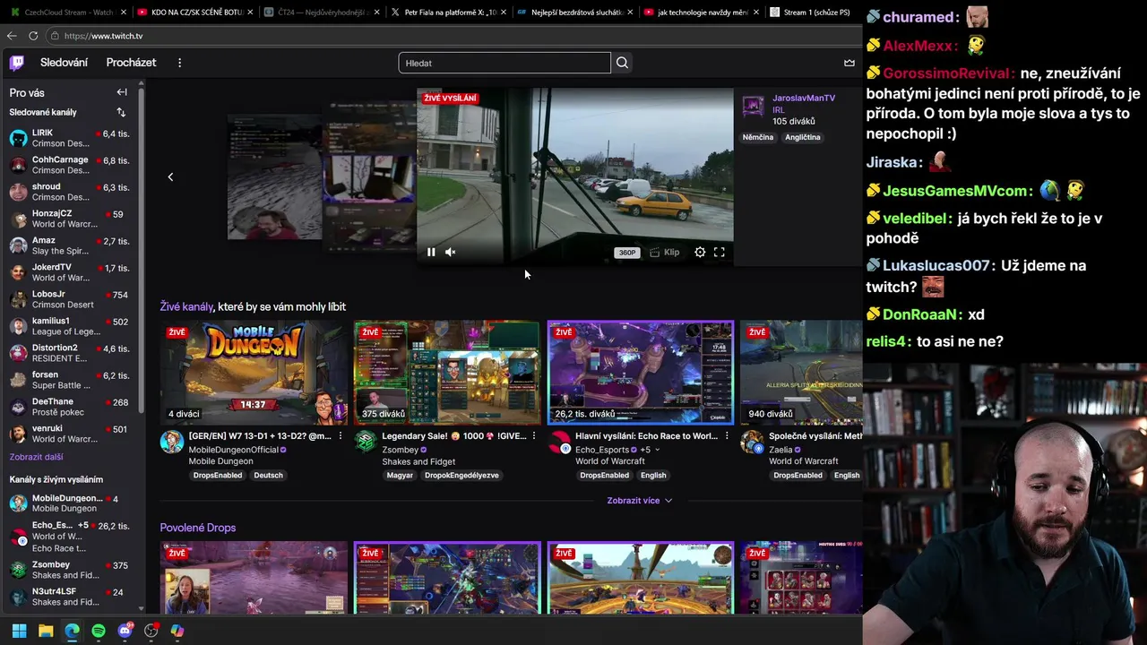This screenshot has height=645, width=1147.
Task: Open Spotify from taskbar
Action: (99, 631)
